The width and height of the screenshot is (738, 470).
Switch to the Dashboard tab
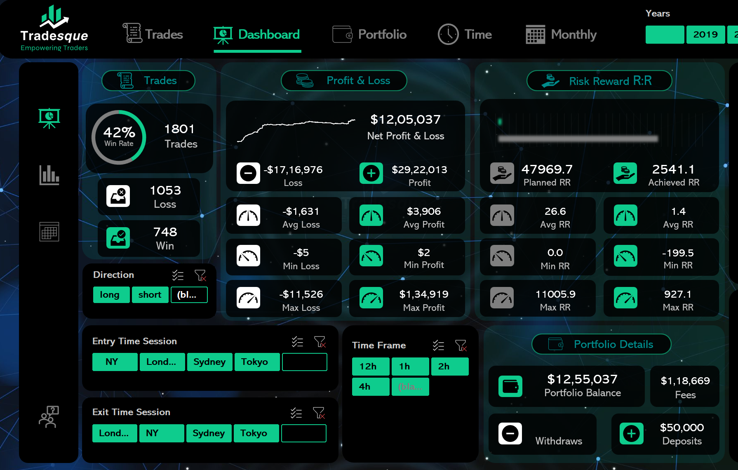257,35
